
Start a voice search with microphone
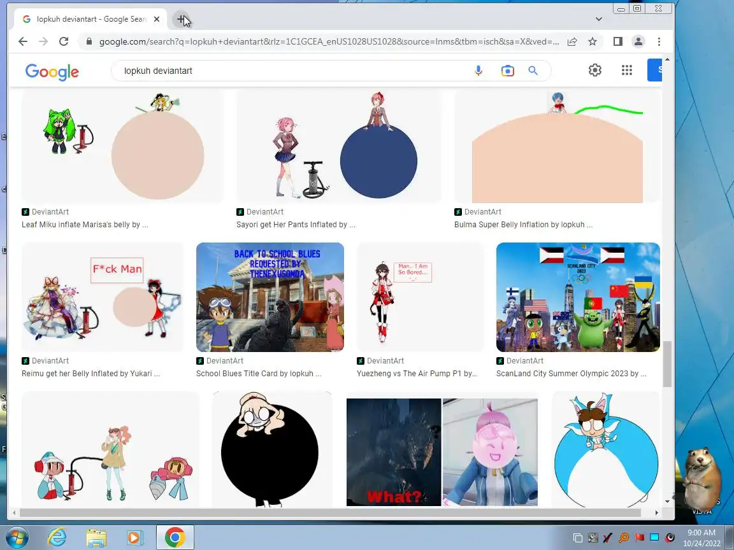click(478, 71)
